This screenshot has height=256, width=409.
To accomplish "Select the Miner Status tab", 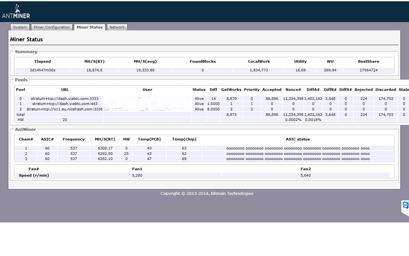I will click(x=90, y=27).
